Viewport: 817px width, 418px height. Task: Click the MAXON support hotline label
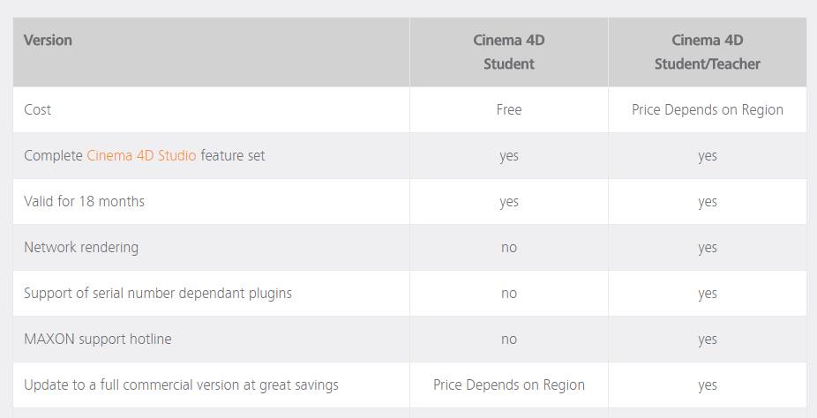[x=97, y=339]
